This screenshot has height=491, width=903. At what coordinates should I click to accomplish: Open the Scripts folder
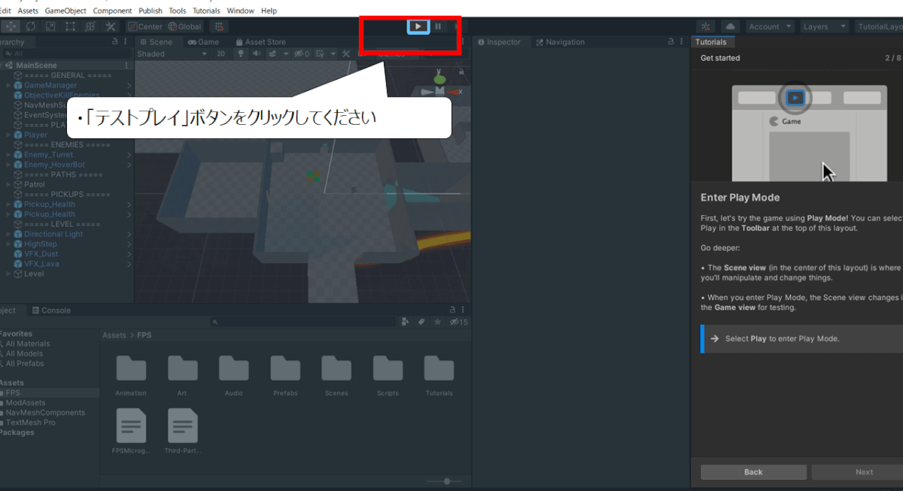pyautogui.click(x=388, y=374)
